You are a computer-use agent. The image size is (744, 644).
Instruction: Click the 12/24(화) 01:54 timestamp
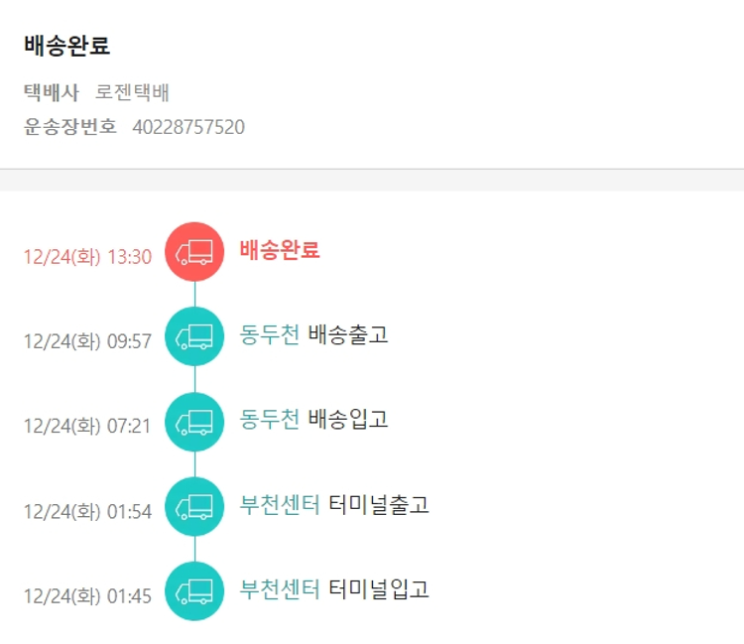click(x=87, y=512)
